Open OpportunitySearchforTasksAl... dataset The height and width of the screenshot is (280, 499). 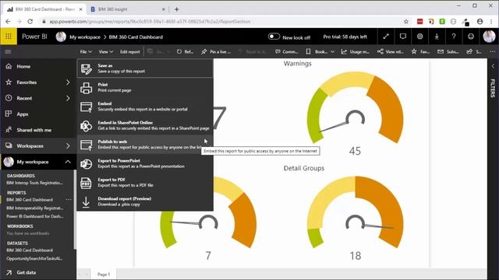(34, 258)
